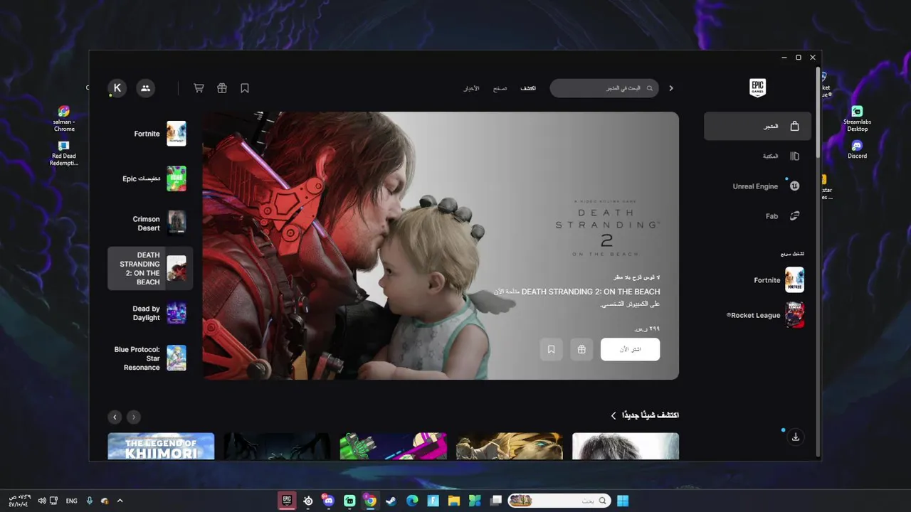
Task: Open Task View on the taskbar
Action: 496,501
